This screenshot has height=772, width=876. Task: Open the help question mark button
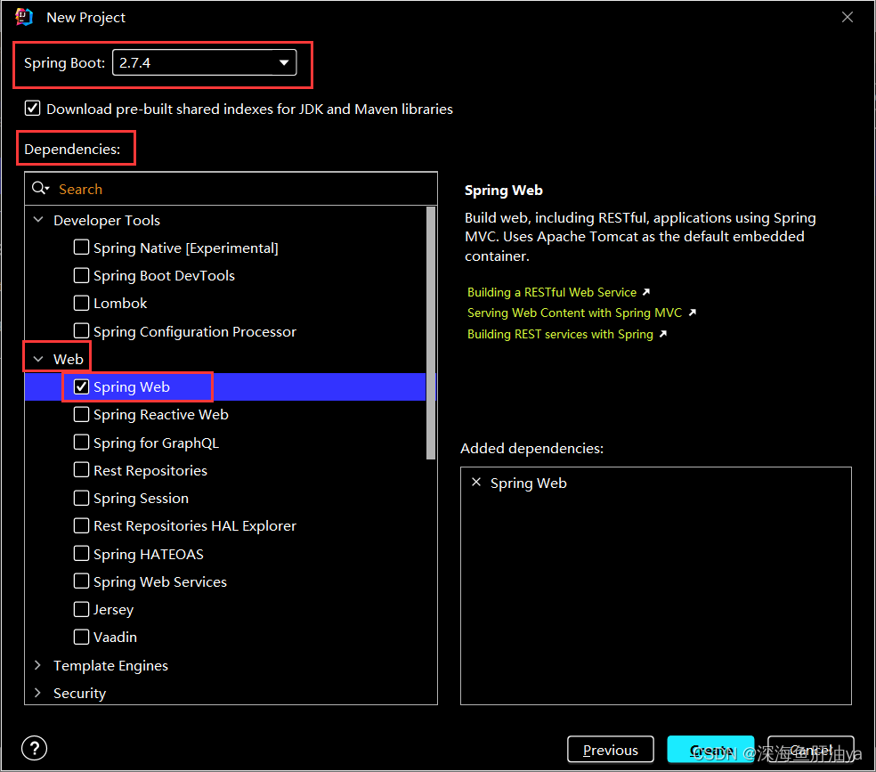point(34,748)
